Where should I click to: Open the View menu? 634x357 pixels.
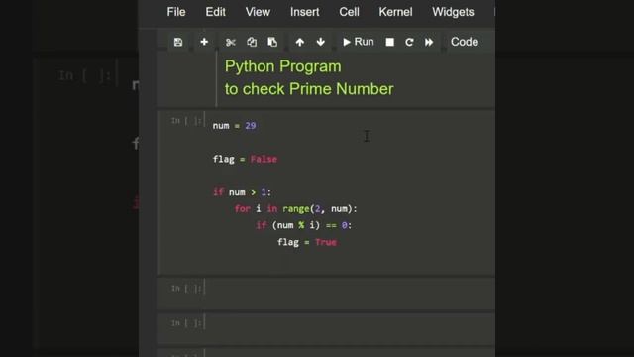point(258,12)
